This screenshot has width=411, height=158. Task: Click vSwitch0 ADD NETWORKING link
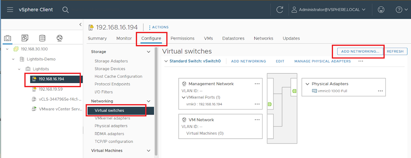pyautogui.click(x=248, y=62)
